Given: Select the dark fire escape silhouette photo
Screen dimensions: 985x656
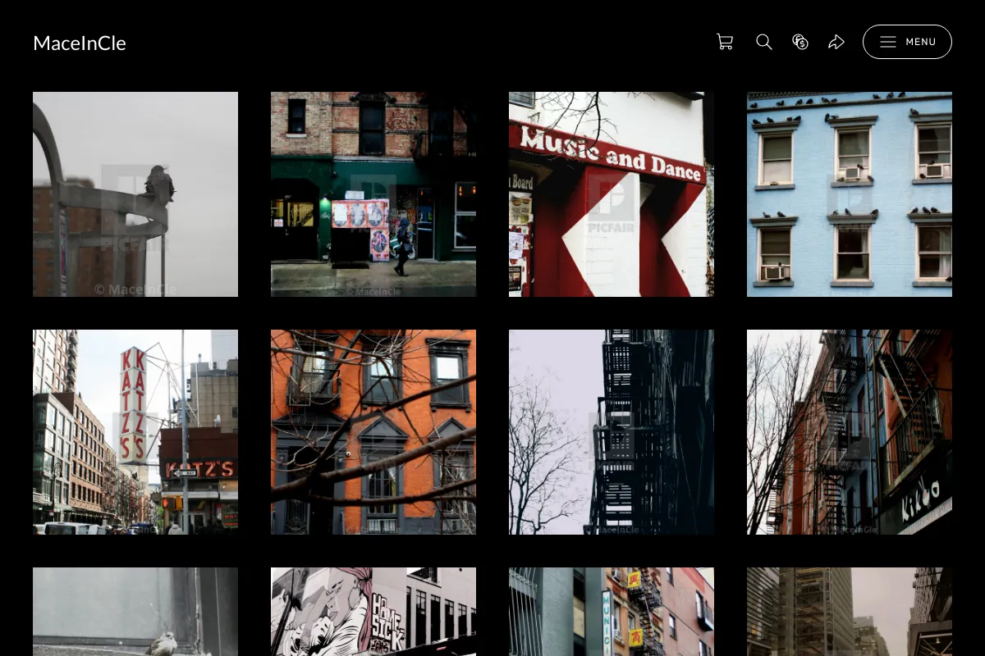Looking at the screenshot, I should tap(612, 432).
